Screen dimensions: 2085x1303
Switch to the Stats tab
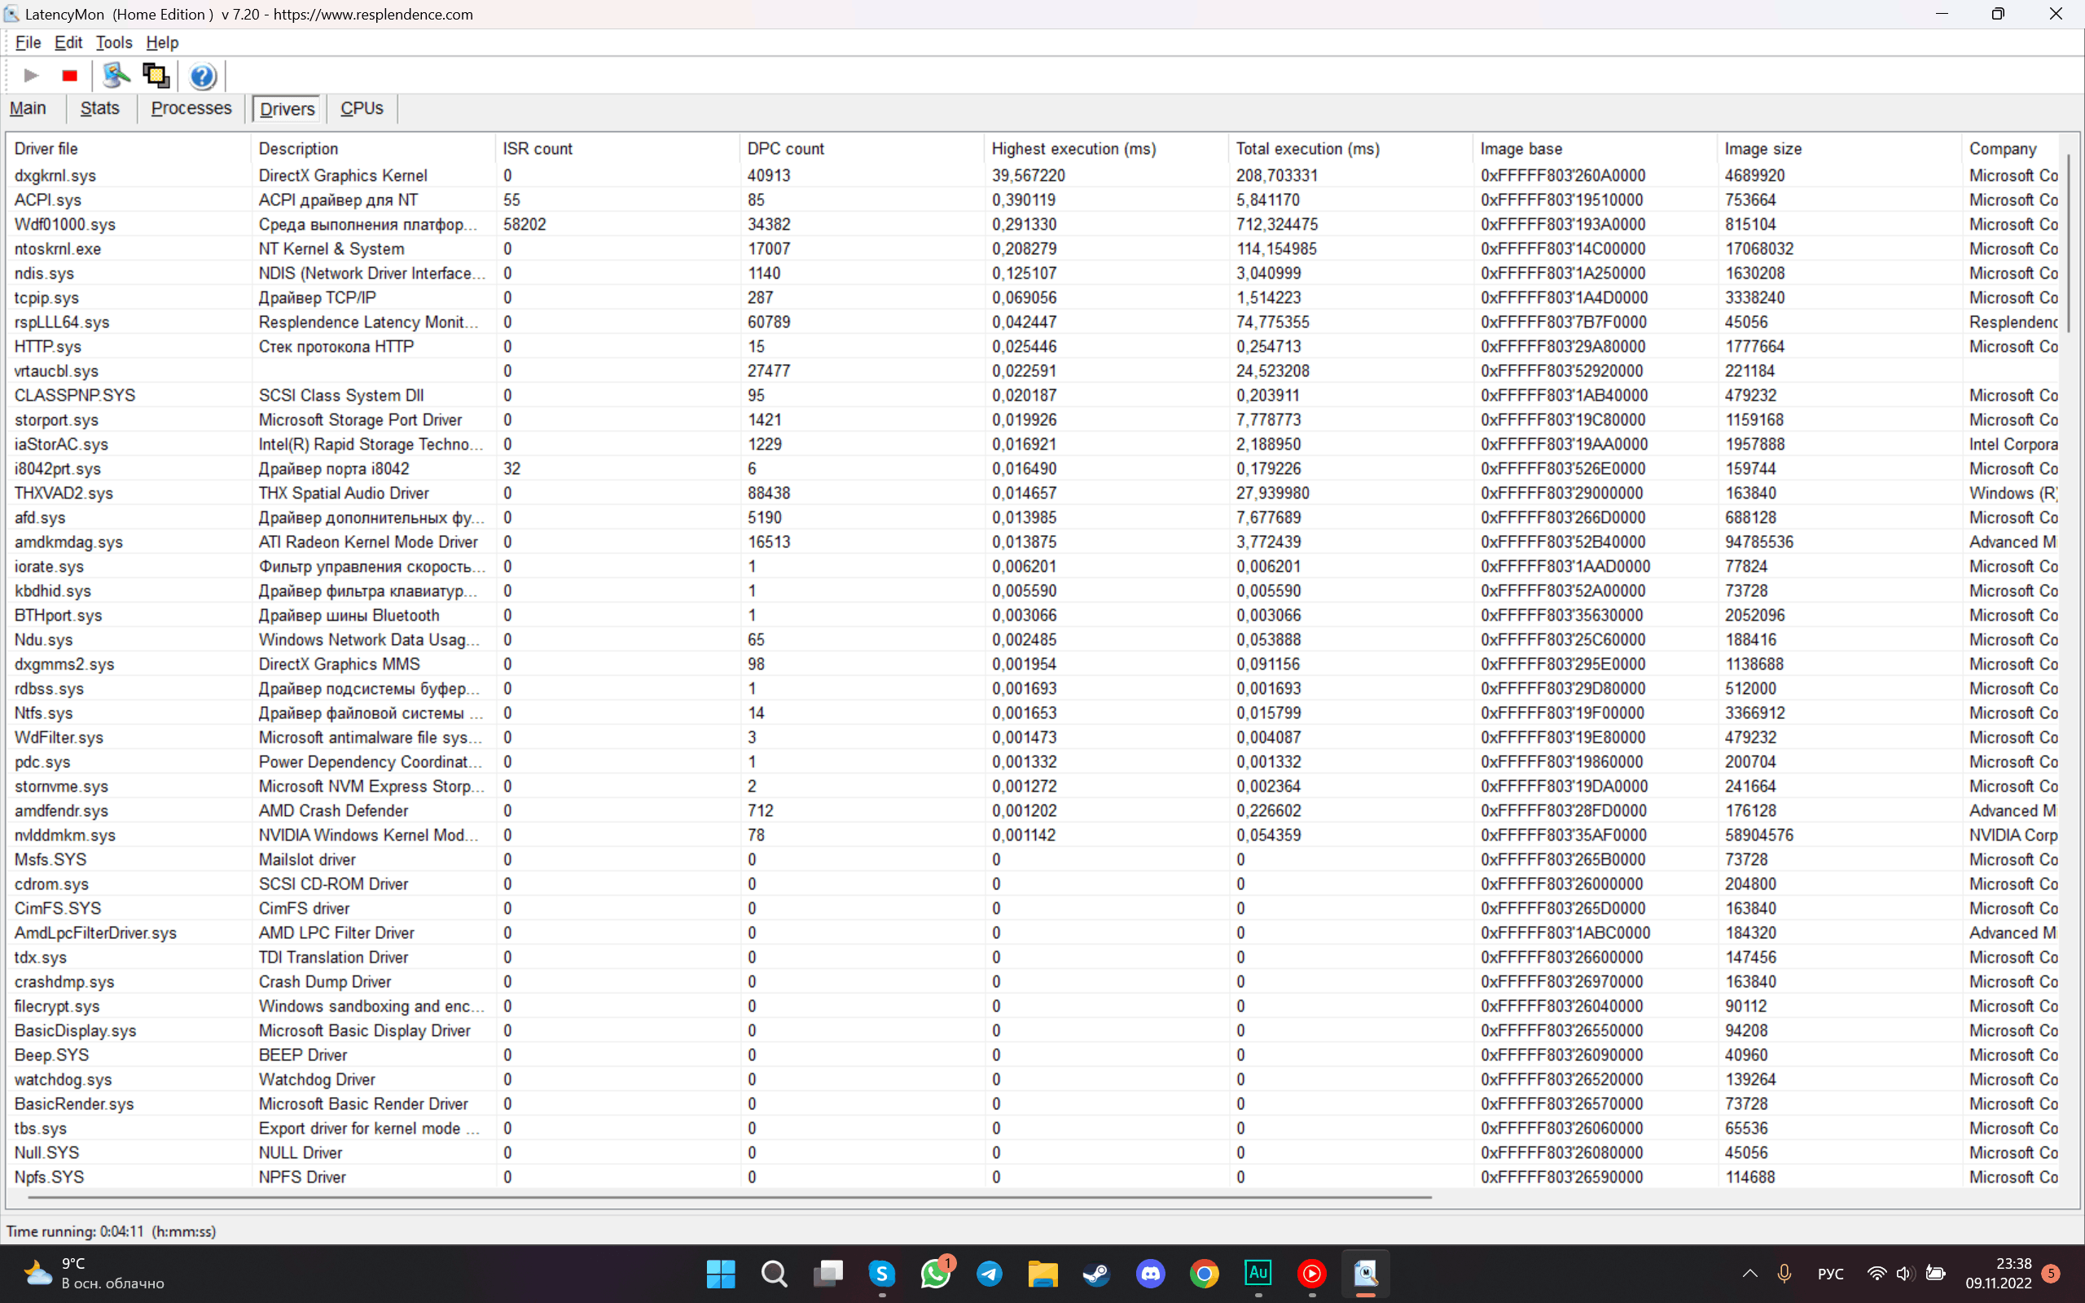(100, 108)
